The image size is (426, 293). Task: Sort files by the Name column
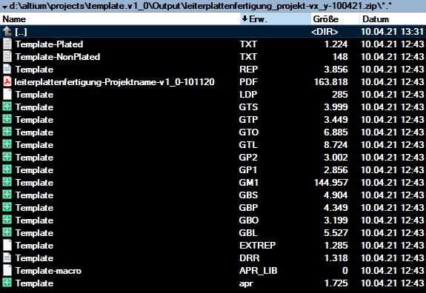[x=120, y=19]
